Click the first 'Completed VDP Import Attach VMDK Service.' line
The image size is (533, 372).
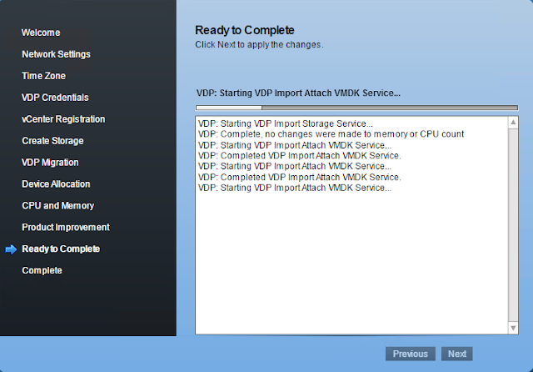tap(300, 155)
